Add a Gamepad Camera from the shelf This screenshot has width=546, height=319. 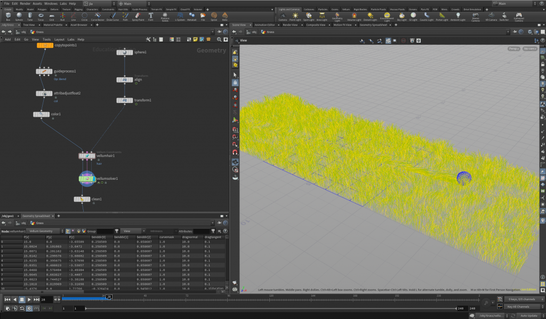tap(519, 17)
